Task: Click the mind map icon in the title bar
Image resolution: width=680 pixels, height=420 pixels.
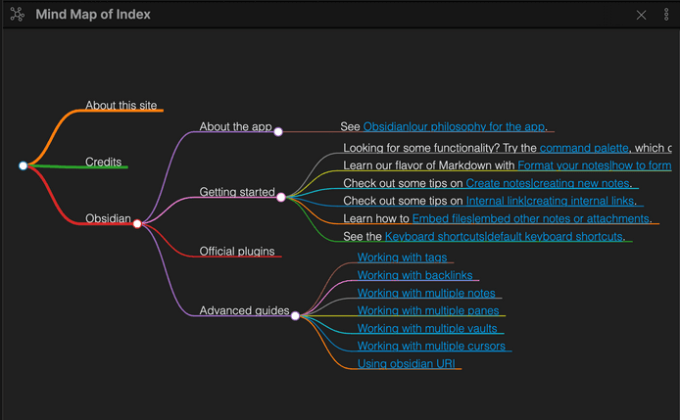Action: [18, 15]
